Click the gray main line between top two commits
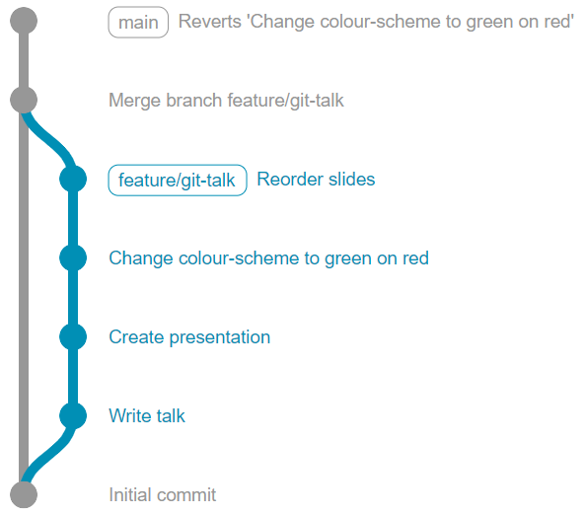Image resolution: width=584 pixels, height=515 pixels. (24, 60)
